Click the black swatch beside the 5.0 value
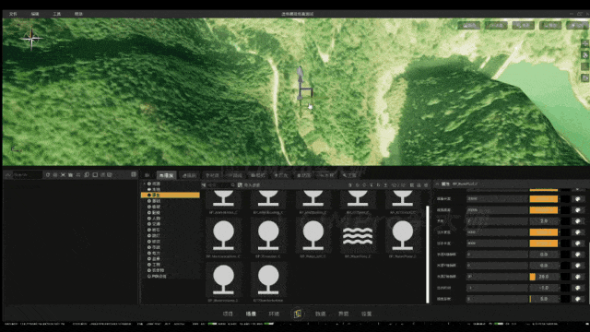 [565, 299]
